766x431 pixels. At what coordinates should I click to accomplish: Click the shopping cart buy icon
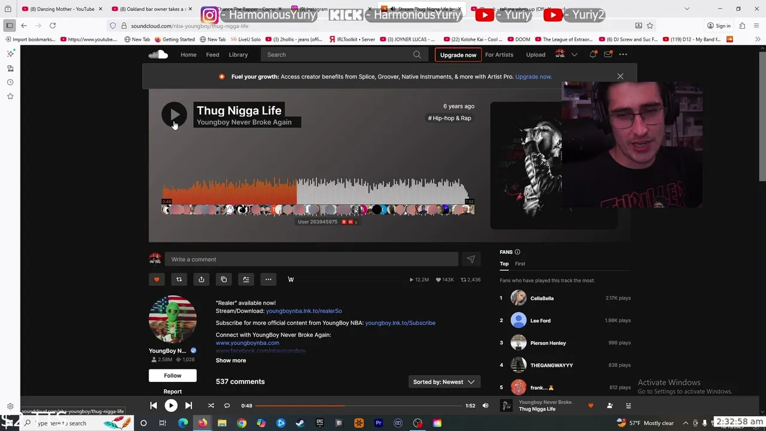point(291,280)
